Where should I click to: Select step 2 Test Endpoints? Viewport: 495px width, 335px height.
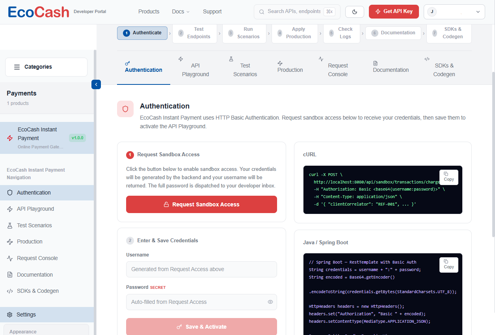click(x=195, y=33)
